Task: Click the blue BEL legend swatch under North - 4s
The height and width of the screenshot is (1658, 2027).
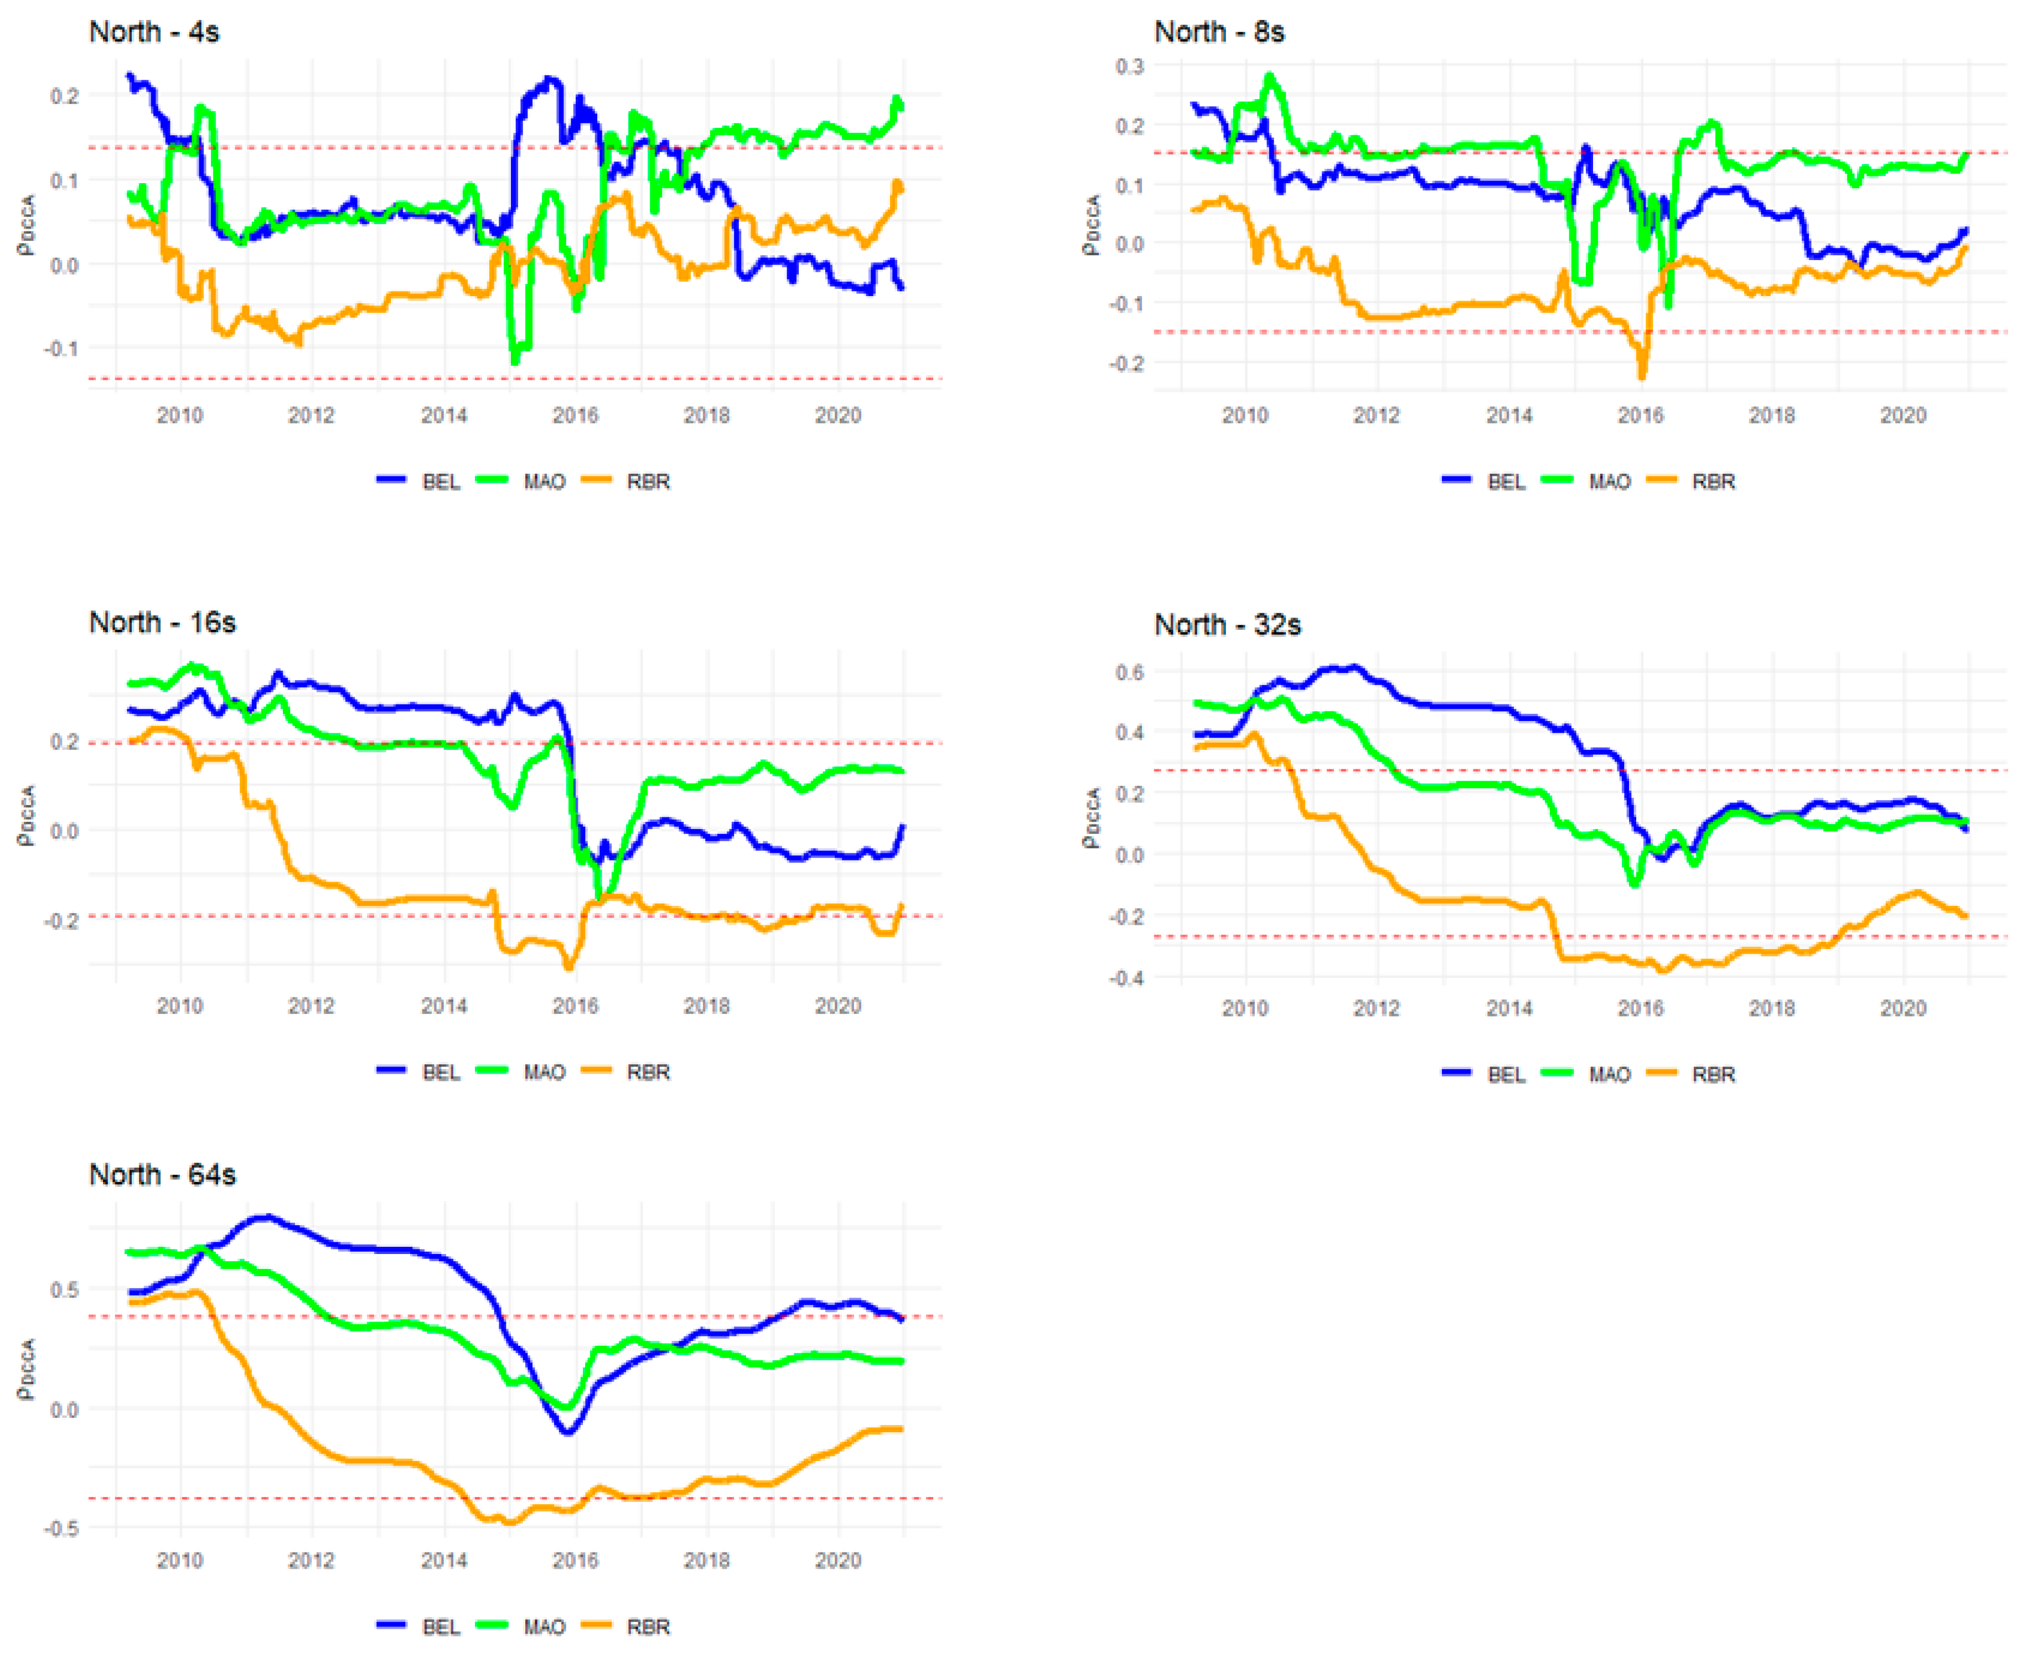Action: (x=392, y=479)
